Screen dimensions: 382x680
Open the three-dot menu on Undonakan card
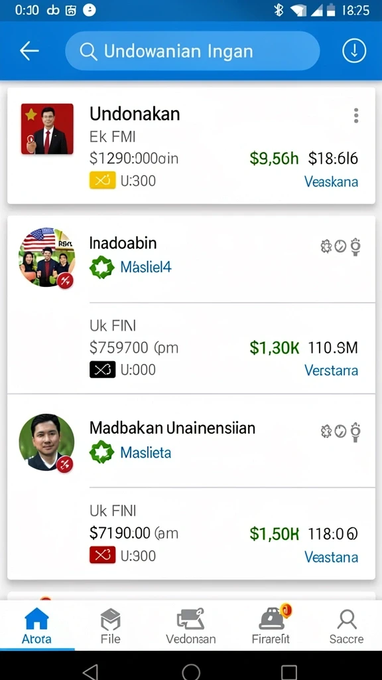[356, 116]
